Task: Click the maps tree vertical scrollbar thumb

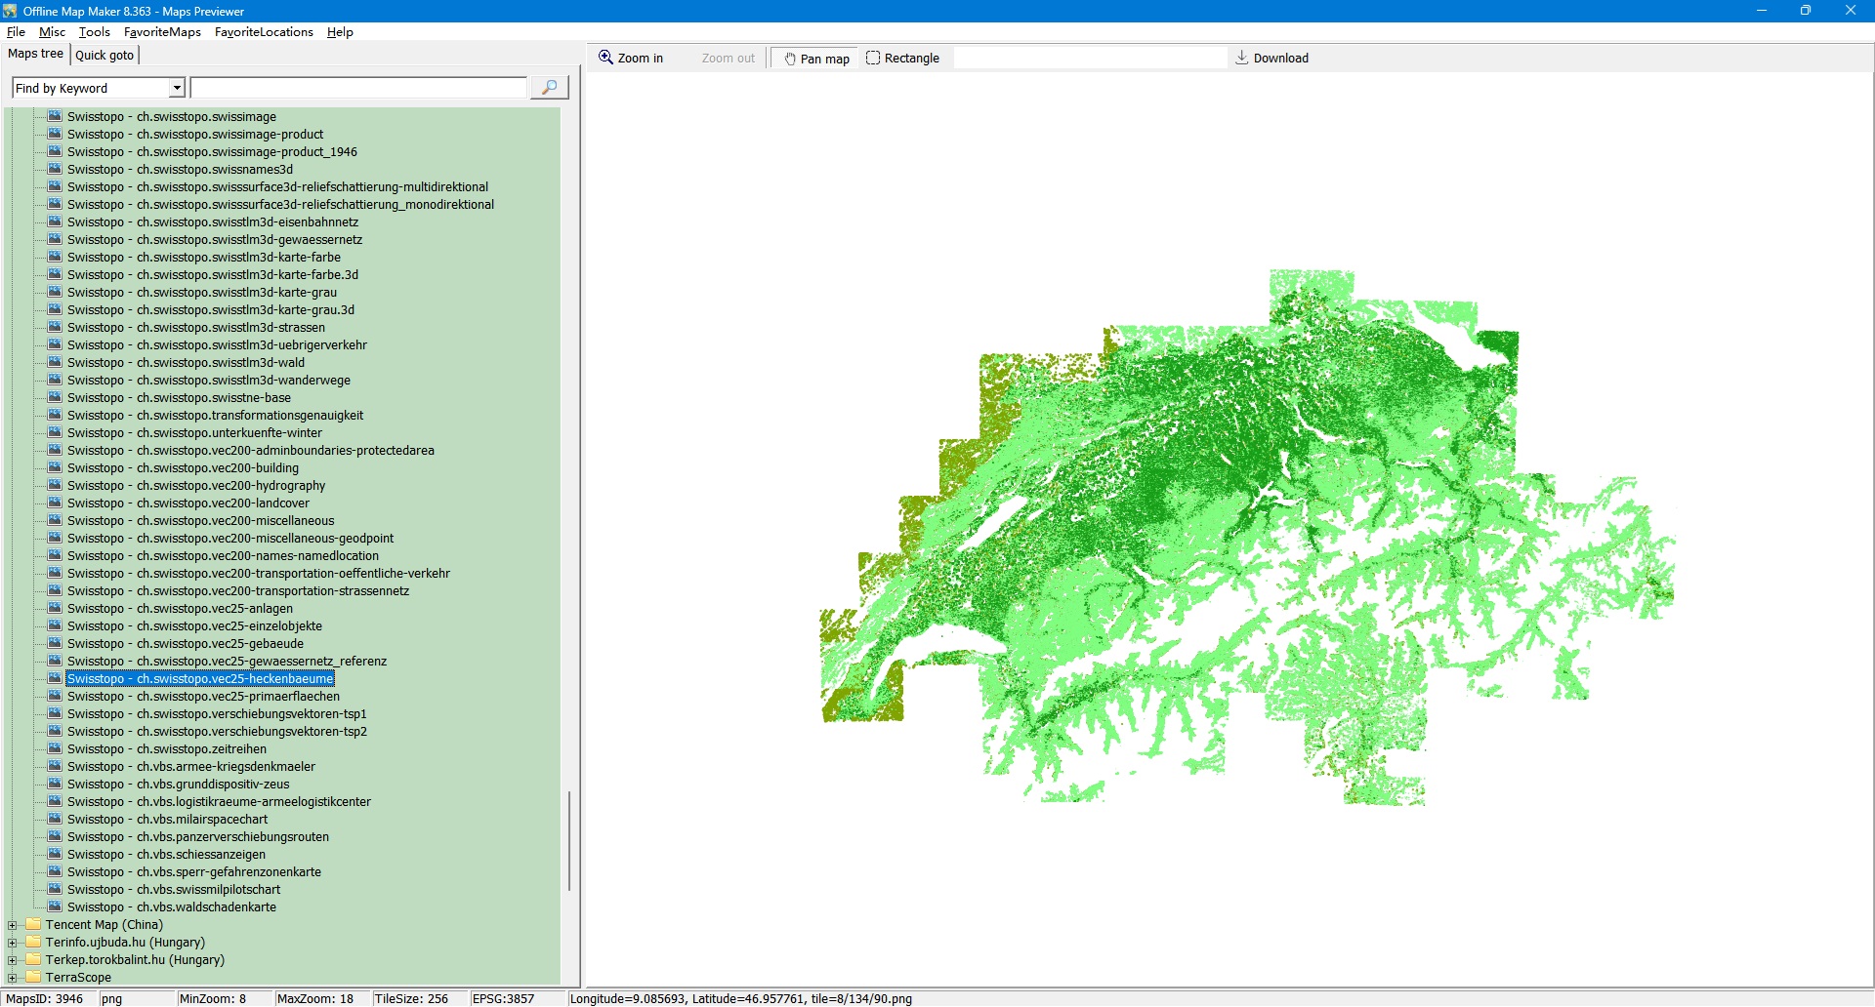Action: (568, 839)
